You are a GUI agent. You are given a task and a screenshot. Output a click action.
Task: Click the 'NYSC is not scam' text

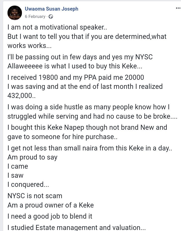click(35, 196)
